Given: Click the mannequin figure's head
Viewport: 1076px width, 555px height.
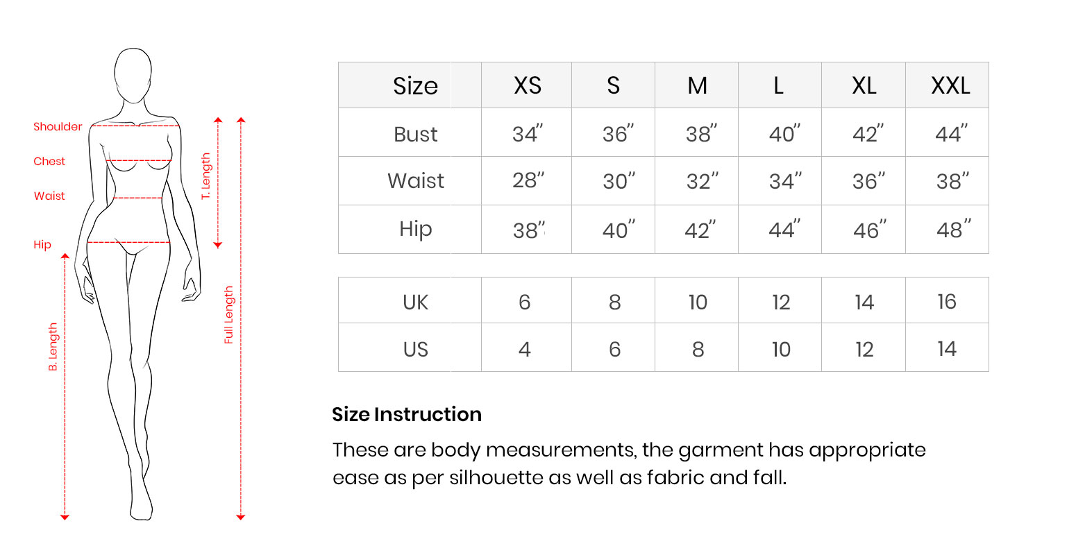Looking at the screenshot, I should (x=133, y=73).
